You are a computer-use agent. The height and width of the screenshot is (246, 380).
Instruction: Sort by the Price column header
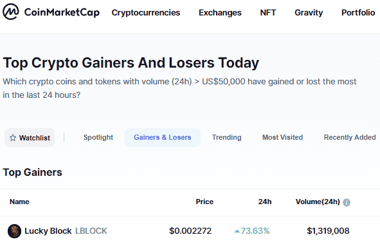(204, 202)
